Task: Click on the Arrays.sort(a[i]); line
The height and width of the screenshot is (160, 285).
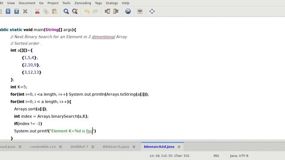Action: pyautogui.click(x=31, y=109)
